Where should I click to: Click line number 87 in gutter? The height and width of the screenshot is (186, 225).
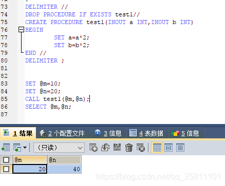4,114
